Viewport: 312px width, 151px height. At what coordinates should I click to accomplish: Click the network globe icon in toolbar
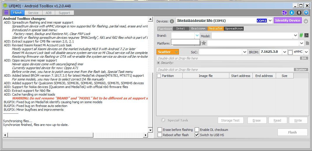click(x=284, y=13)
